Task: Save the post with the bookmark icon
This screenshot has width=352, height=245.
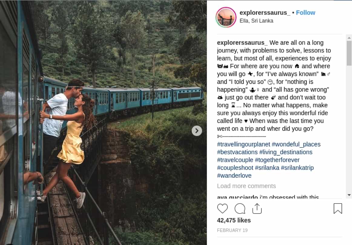Action: point(338,208)
